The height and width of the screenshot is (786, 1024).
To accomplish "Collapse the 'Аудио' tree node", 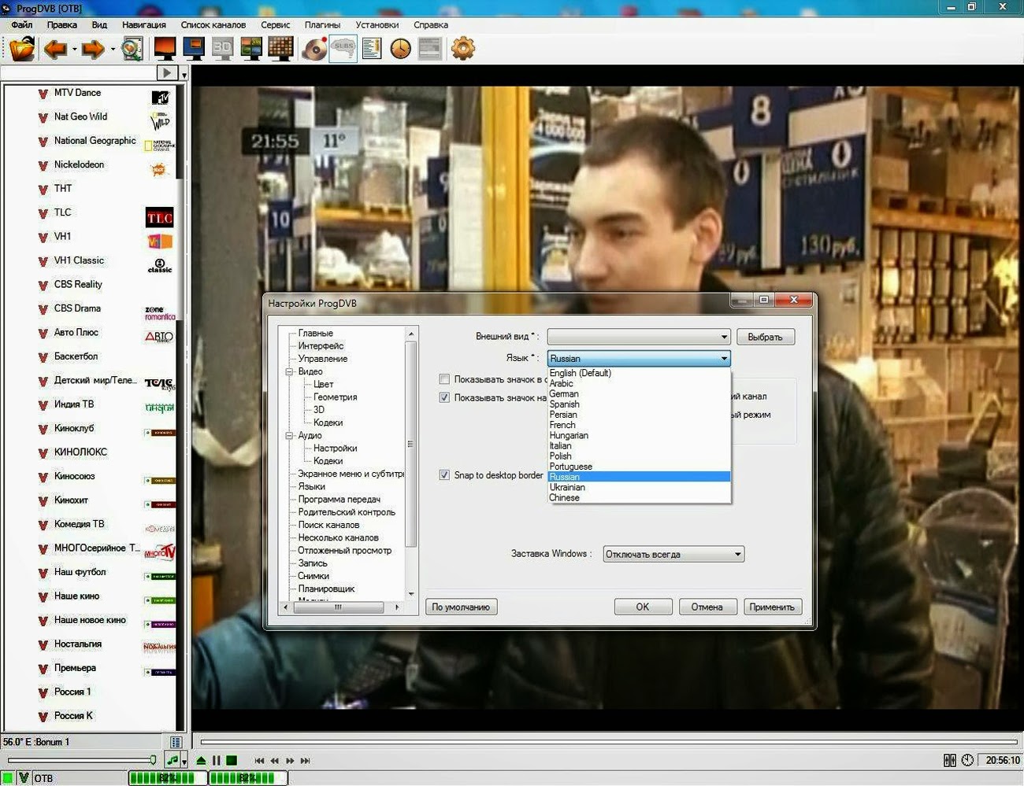I will 289,435.
